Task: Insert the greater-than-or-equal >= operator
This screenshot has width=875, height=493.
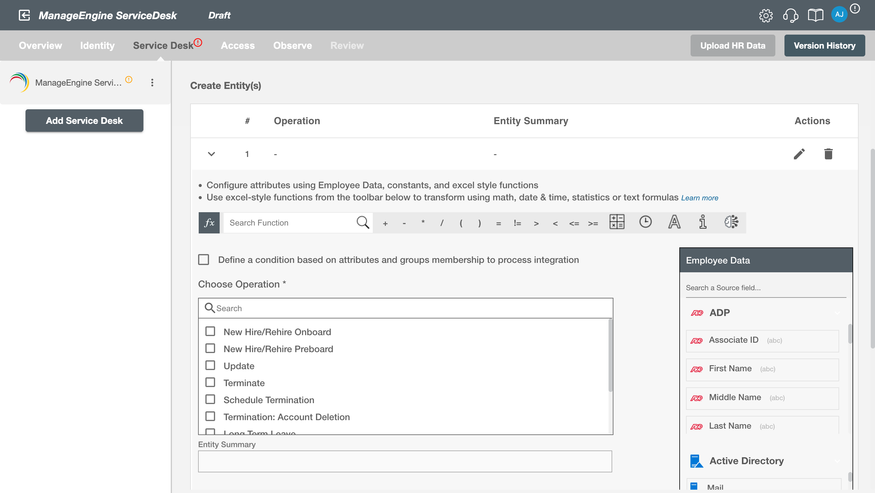Action: point(593,224)
